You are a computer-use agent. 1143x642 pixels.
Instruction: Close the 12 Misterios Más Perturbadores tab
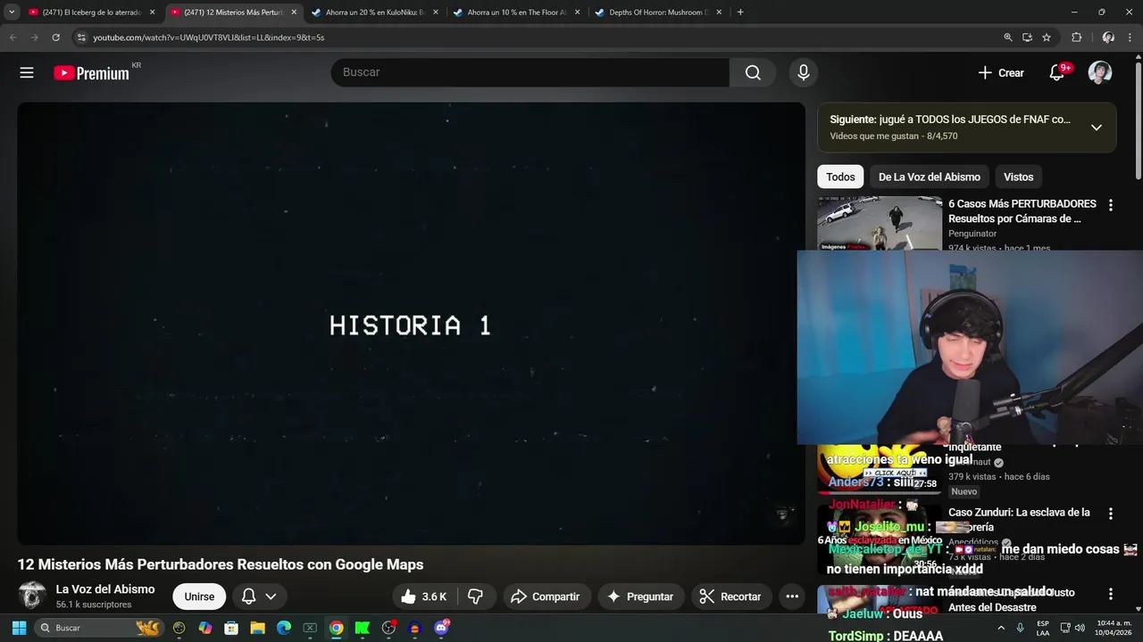(x=294, y=12)
